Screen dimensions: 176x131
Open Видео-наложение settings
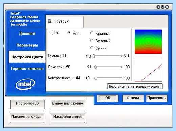[68, 104]
